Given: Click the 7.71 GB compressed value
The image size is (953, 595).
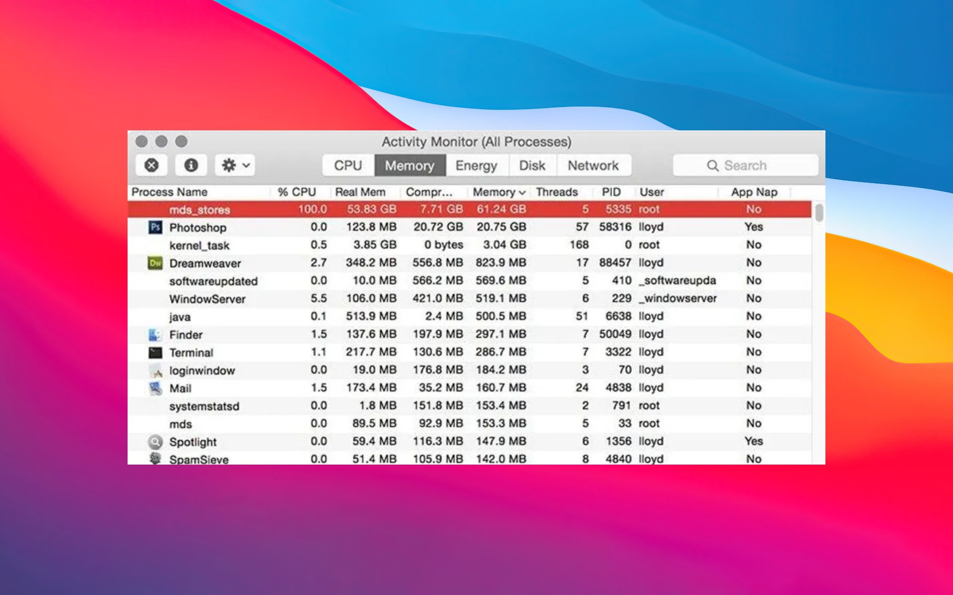Looking at the screenshot, I should click(441, 209).
